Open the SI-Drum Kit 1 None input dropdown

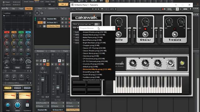pos(57,103)
